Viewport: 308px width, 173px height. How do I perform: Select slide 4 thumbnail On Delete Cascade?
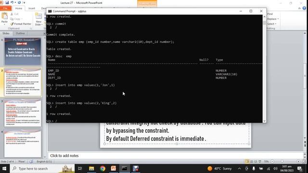[23, 144]
